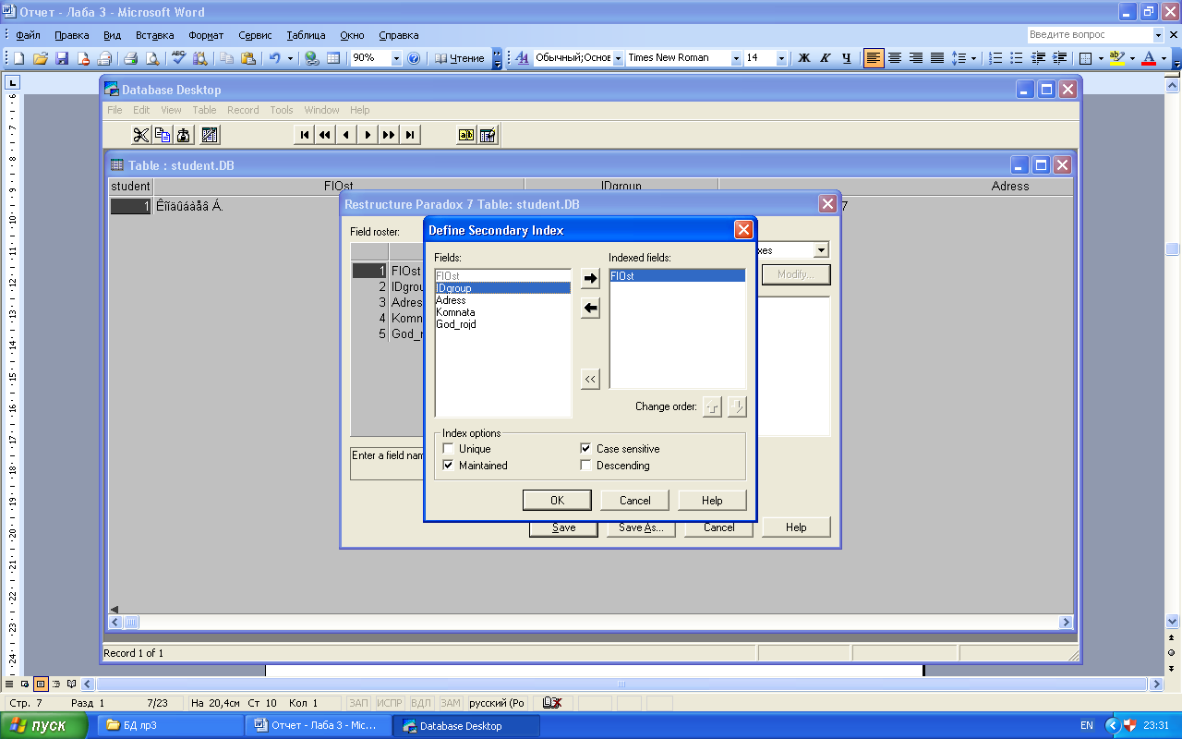The width and height of the screenshot is (1182, 739).
Task: Go to first record in Database Desktop toolbar
Action: click(304, 135)
